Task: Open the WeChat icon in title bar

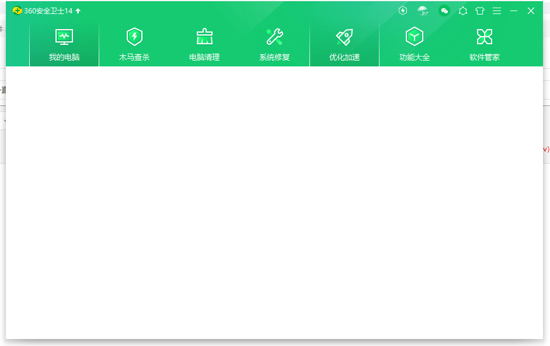Action: click(x=444, y=11)
